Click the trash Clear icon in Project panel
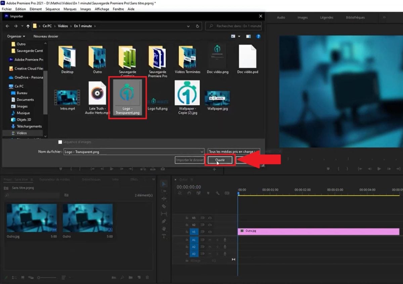This screenshot has height=284, width=403. (x=147, y=278)
